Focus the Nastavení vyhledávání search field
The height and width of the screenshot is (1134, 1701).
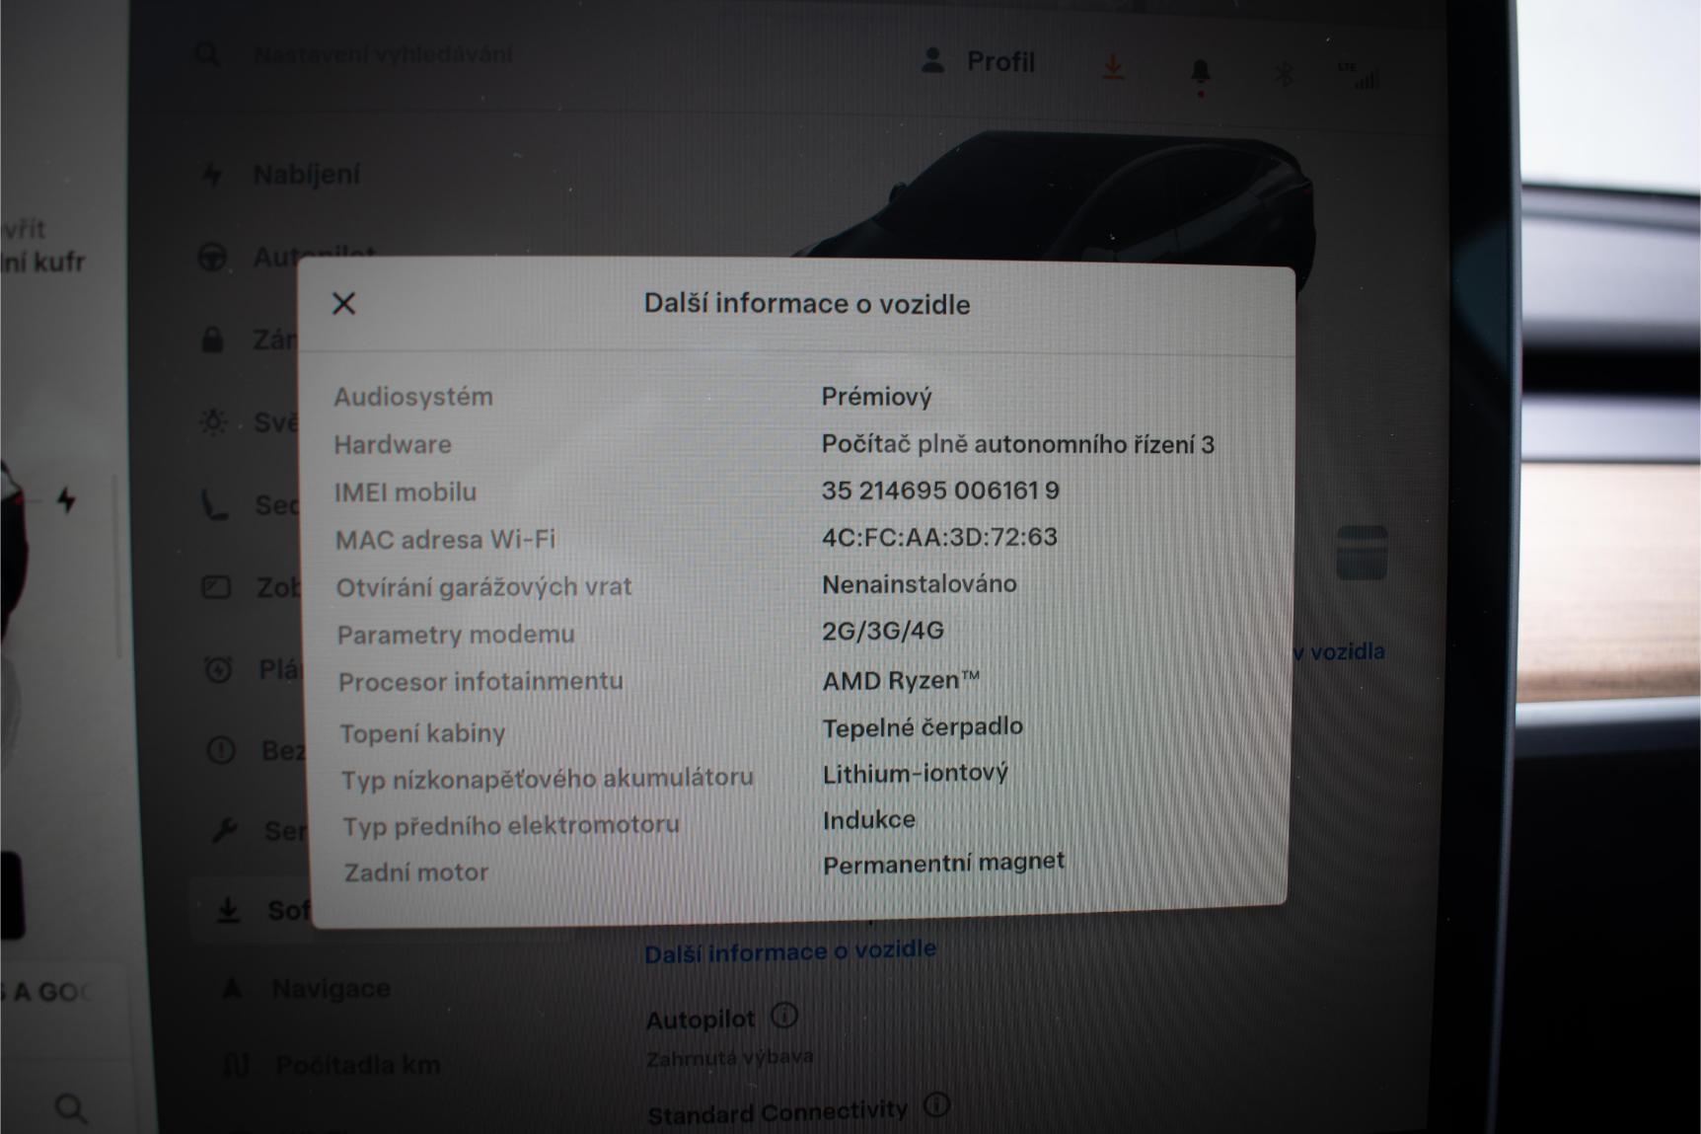pos(383,54)
